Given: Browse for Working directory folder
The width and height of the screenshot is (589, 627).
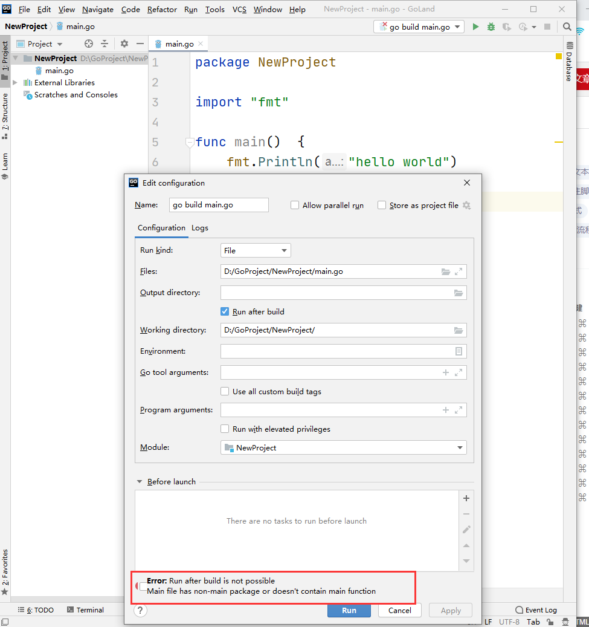Looking at the screenshot, I should pos(459,330).
